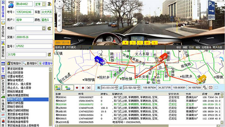
Task: Select 限制车辆速度 in command list
Action: click(x=15, y=92)
